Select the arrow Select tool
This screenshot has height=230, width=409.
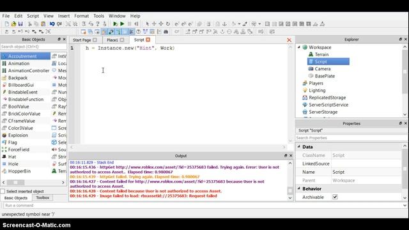point(147,24)
